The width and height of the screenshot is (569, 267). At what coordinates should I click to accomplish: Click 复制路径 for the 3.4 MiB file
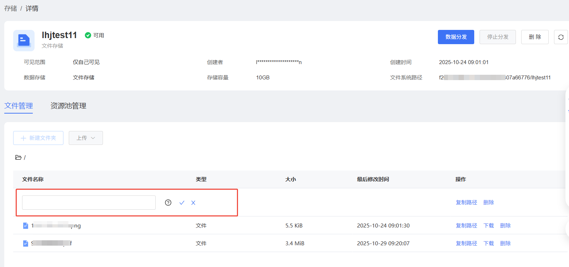pos(466,244)
